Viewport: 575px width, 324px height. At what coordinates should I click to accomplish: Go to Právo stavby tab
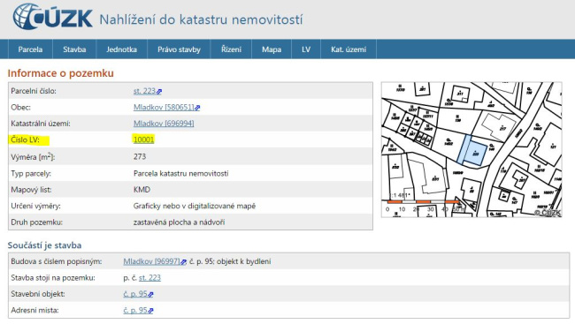point(179,49)
